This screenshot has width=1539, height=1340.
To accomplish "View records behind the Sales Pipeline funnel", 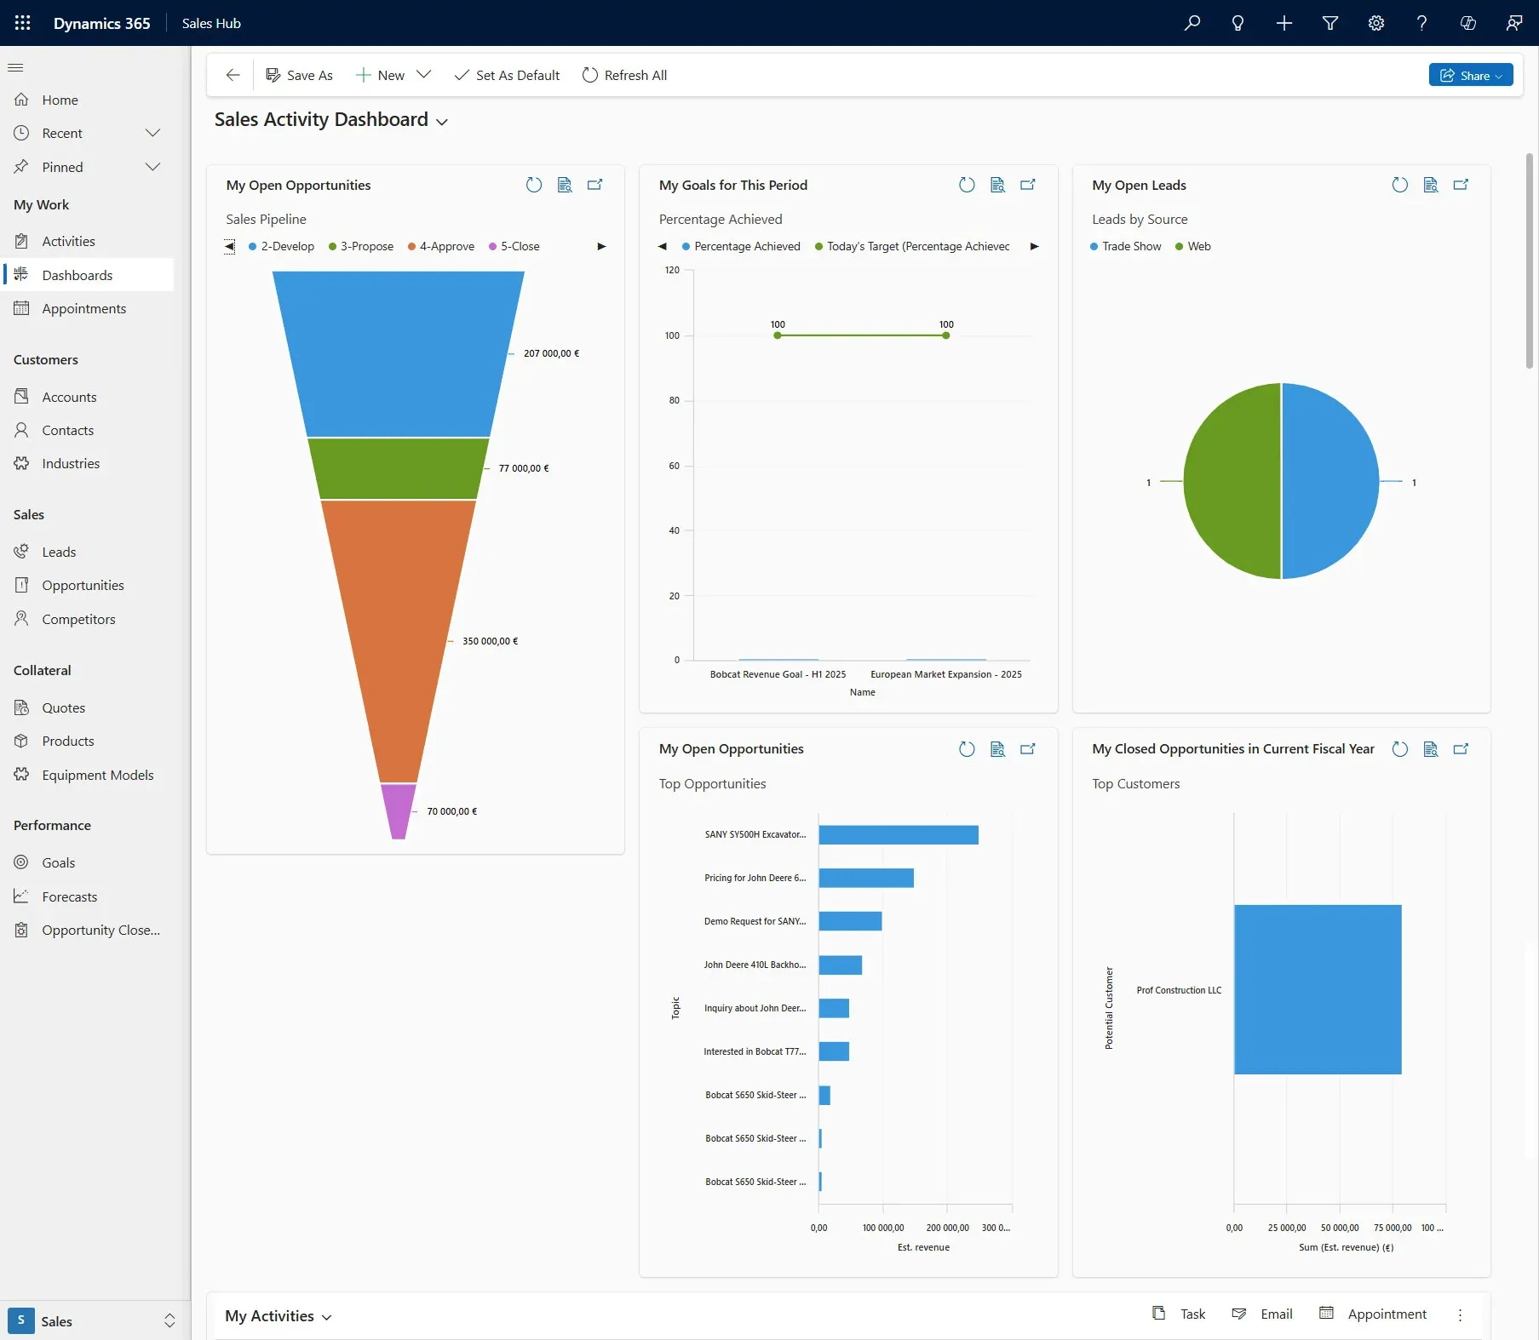I will coord(565,185).
